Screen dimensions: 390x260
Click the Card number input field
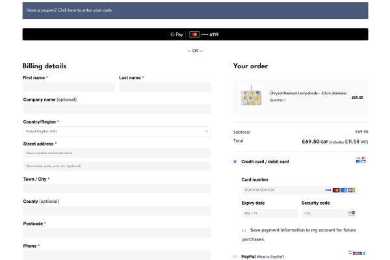(300, 190)
